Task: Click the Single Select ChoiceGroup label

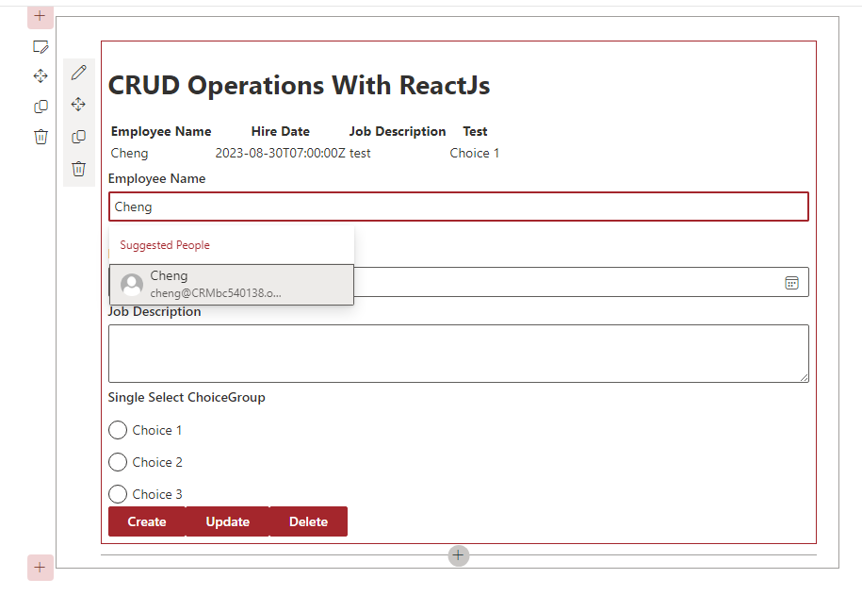Action: pyautogui.click(x=187, y=397)
